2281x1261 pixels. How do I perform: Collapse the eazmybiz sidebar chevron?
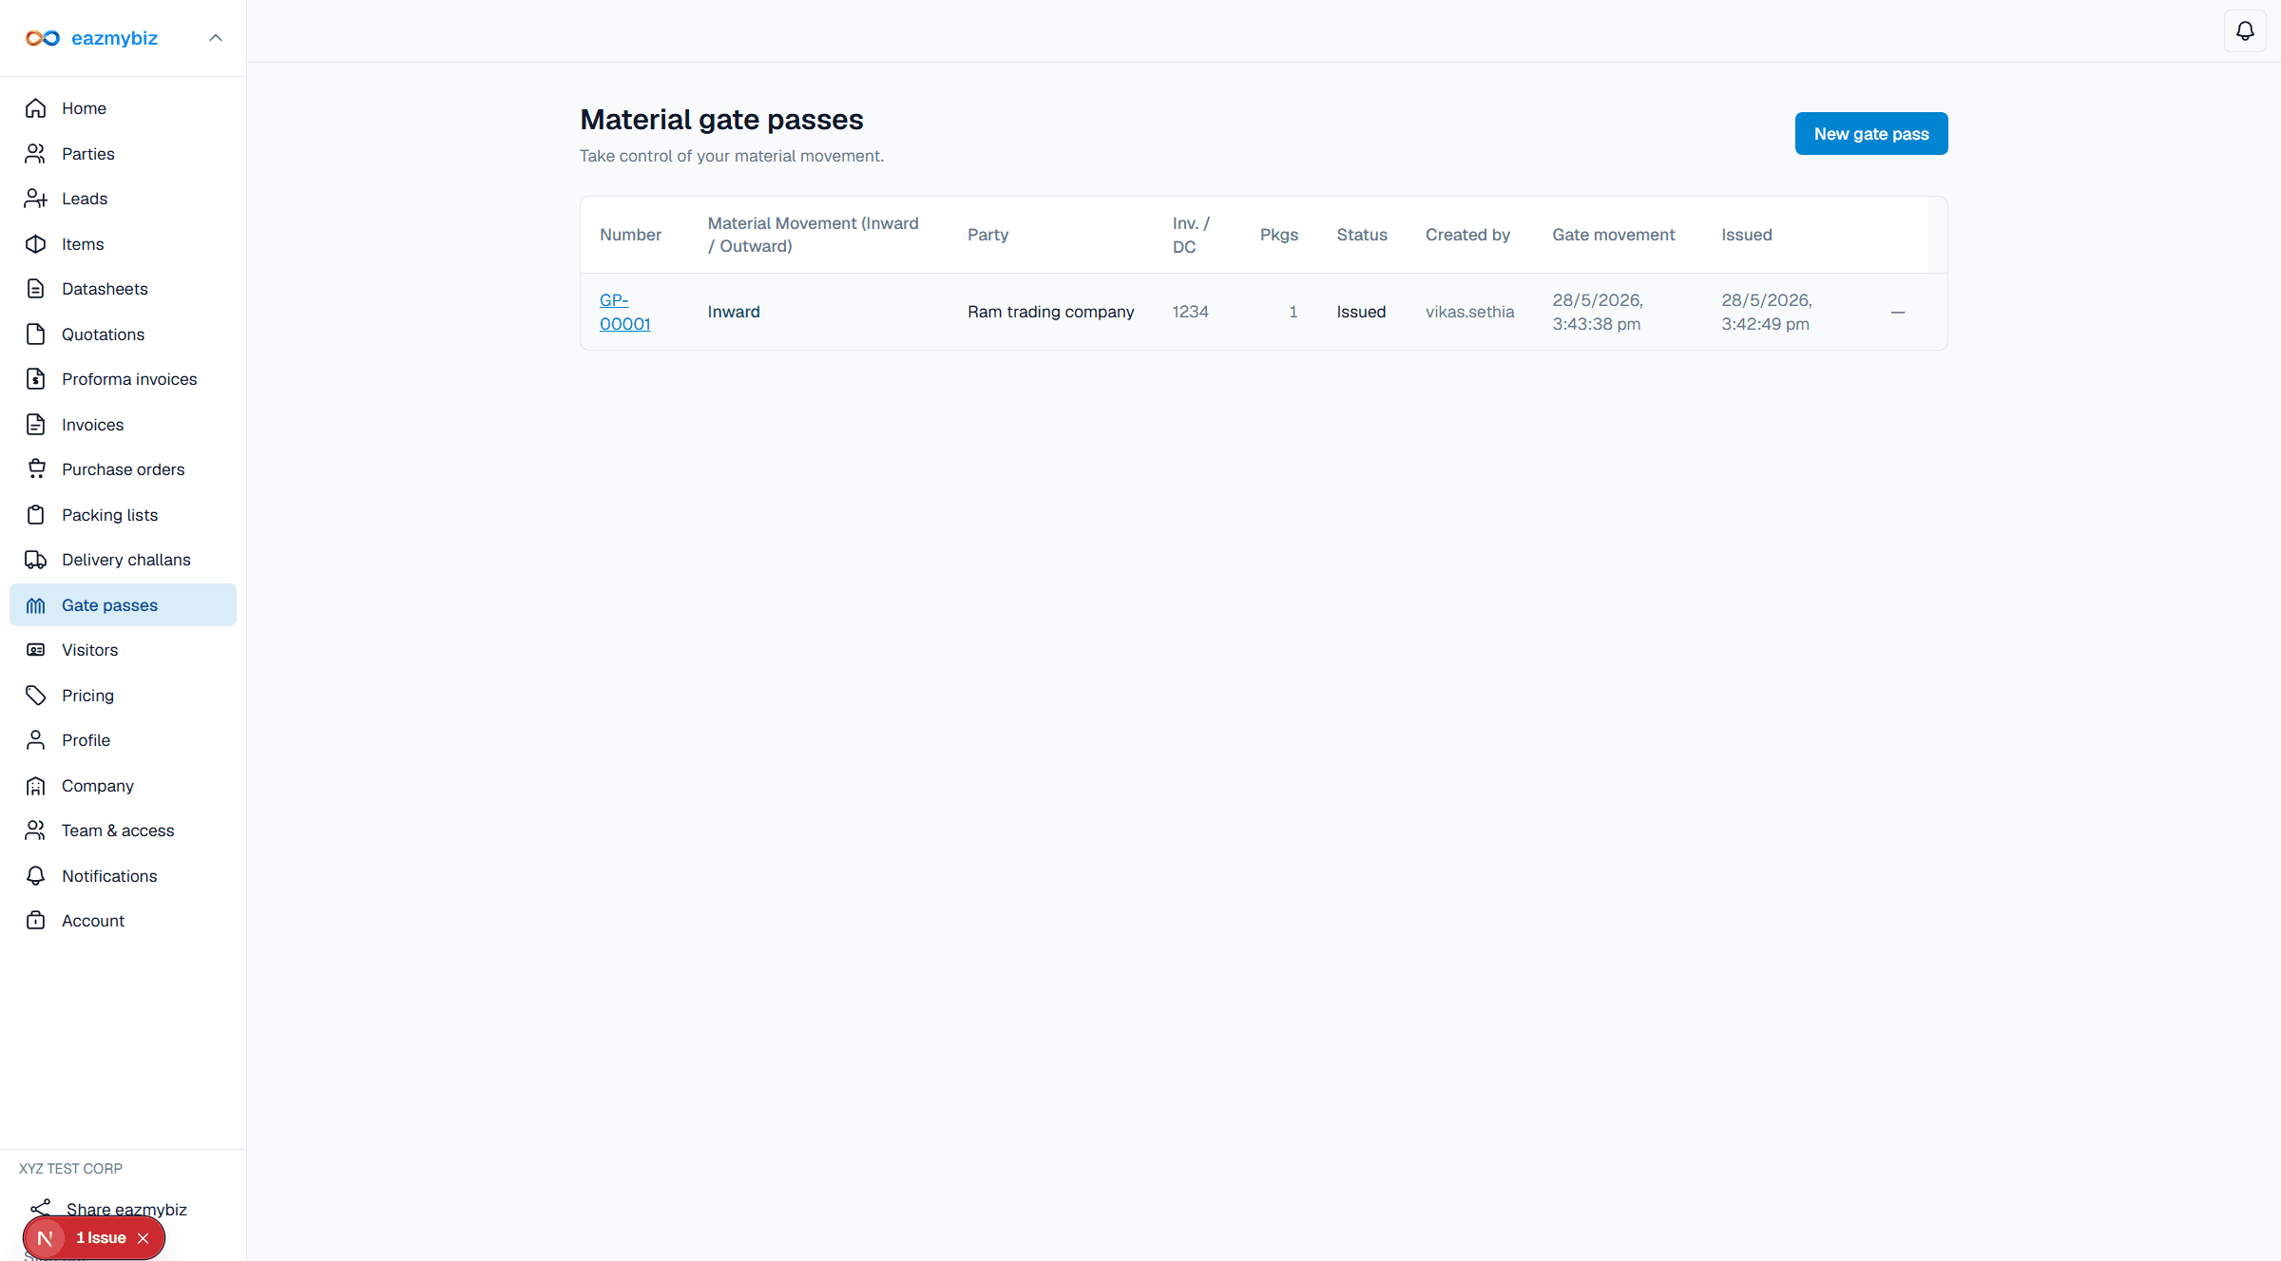[216, 38]
